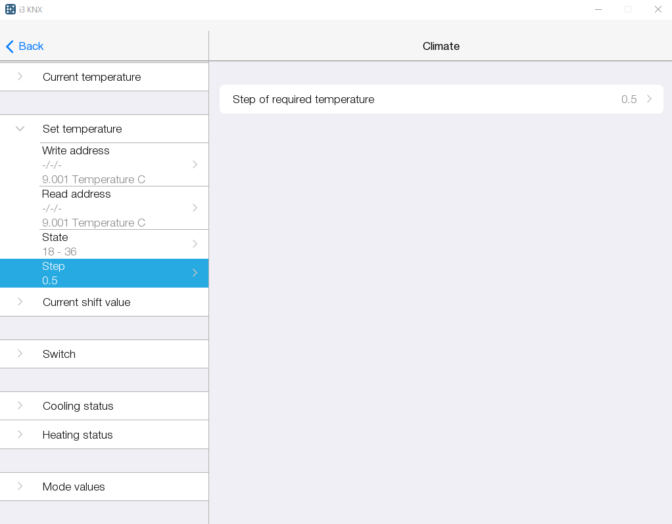The image size is (672, 524).
Task: Click the chevron next to Write address
Action: coord(195,164)
